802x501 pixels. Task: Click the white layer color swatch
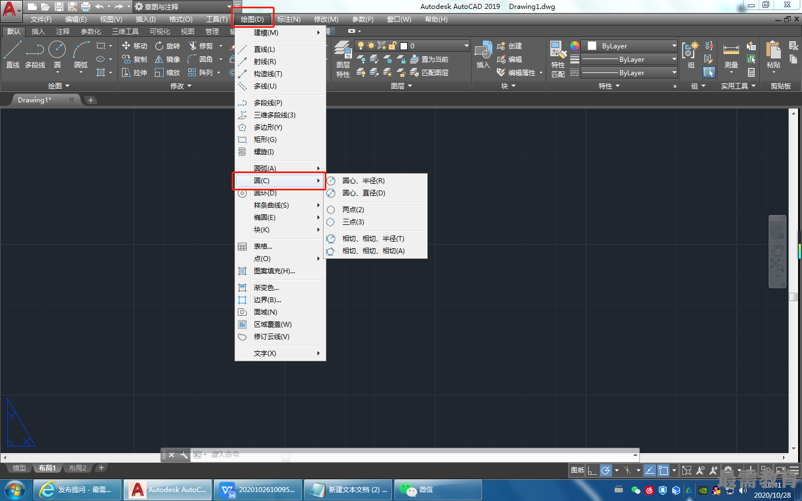(404, 46)
